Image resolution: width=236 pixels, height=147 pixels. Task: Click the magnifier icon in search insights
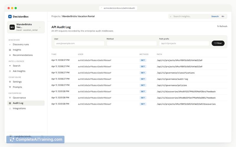171,16
